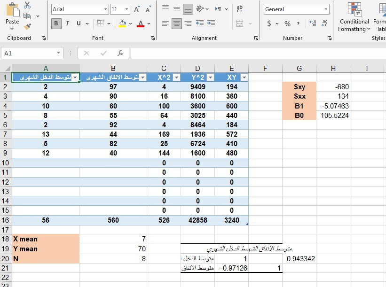Select cell H4 with B1 value
This screenshot has width=386, height=287.
click(x=333, y=106)
